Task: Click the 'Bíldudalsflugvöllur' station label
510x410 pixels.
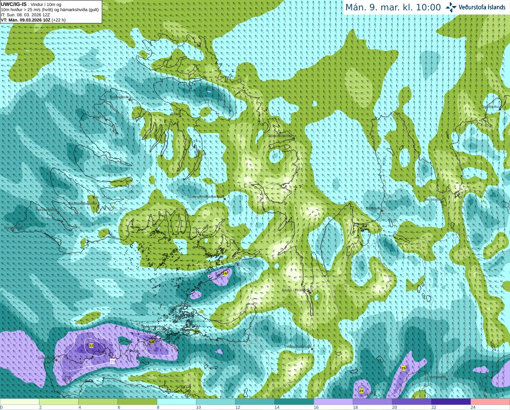Action: [83, 203]
